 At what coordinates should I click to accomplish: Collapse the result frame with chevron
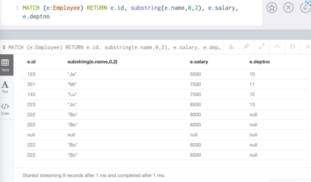point(277,47)
